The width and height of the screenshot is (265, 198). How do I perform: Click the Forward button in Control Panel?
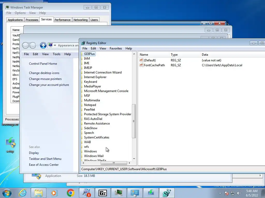pyautogui.click(x=33, y=45)
